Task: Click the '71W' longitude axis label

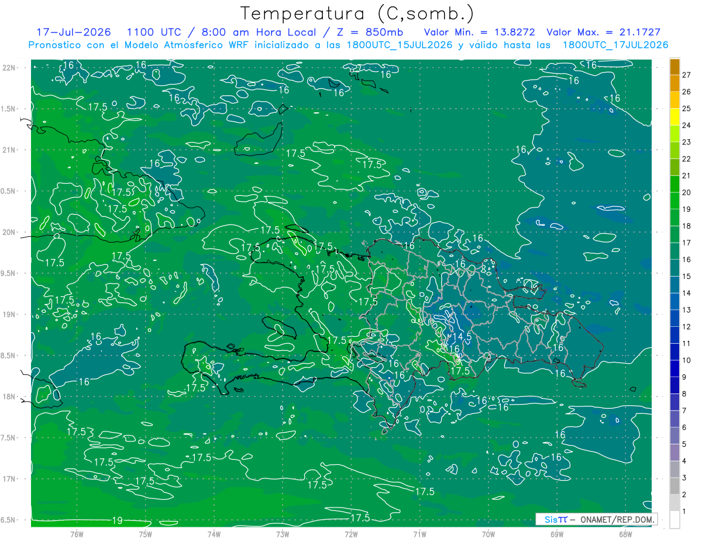Action: pyautogui.click(x=419, y=534)
